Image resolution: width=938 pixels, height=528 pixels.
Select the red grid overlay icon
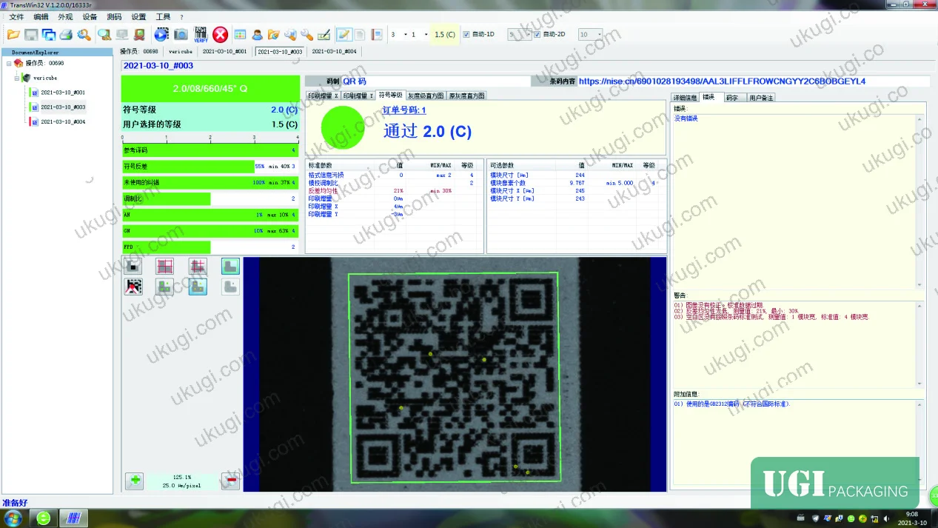(165, 267)
